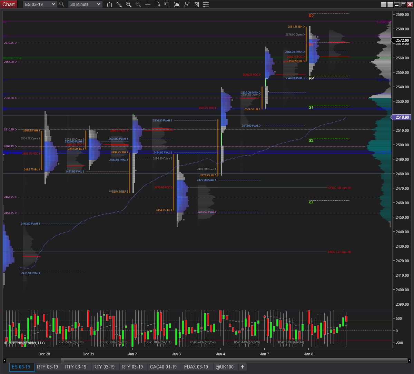Add a new chart tab with plus
Viewport: 414px width, 374px height.
point(243,367)
